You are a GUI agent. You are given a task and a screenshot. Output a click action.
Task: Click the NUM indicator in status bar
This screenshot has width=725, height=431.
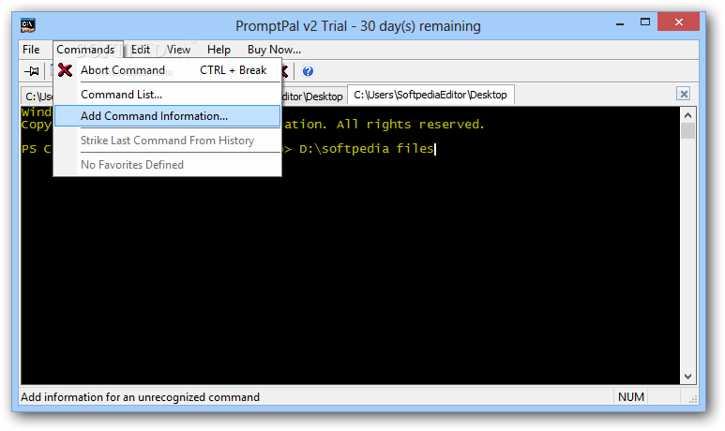tap(630, 397)
